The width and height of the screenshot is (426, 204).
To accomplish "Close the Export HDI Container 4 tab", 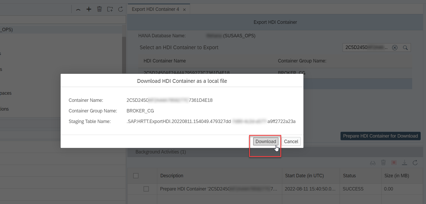I will coord(184,10).
